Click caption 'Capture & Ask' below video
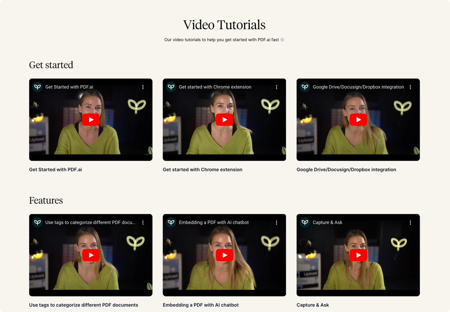This screenshot has width=450, height=312. pyautogui.click(x=313, y=305)
